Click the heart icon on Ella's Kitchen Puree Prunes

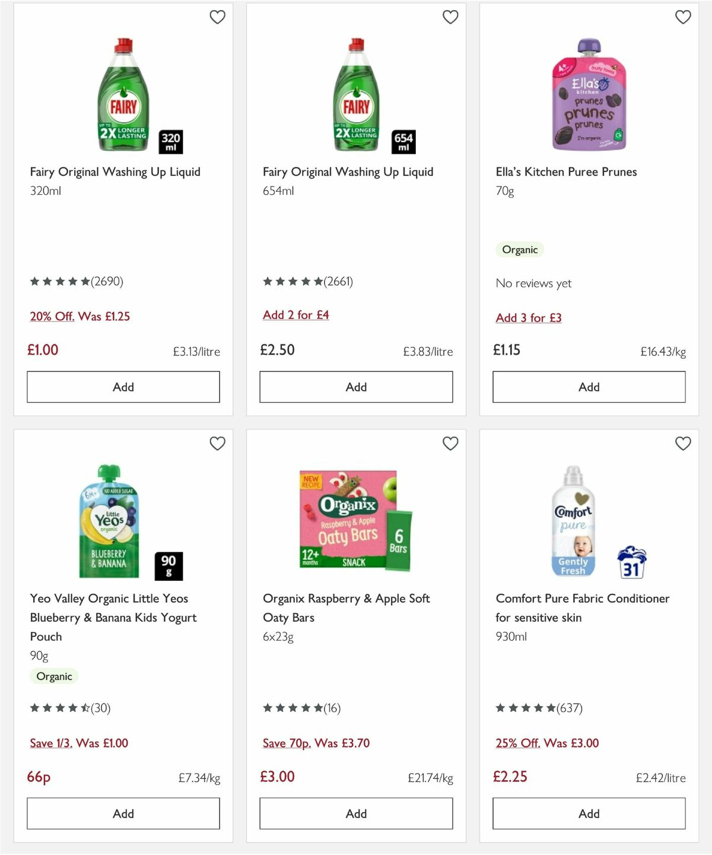pos(683,18)
